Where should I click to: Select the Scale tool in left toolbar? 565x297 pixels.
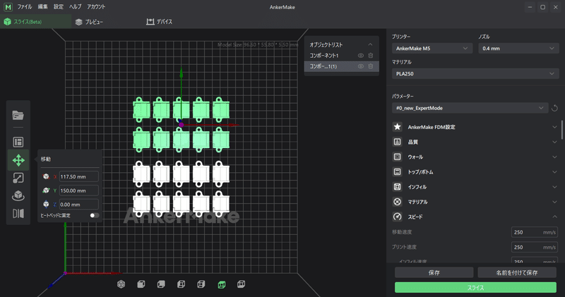[x=18, y=178]
